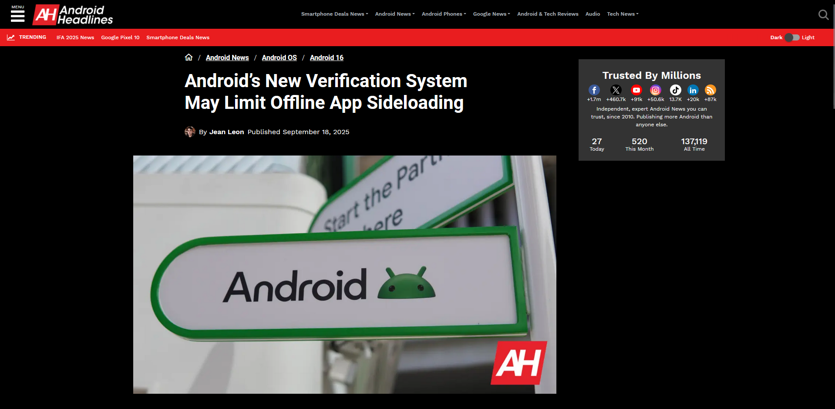Open the Instagram social icon
This screenshot has height=409, width=835.
(656, 90)
